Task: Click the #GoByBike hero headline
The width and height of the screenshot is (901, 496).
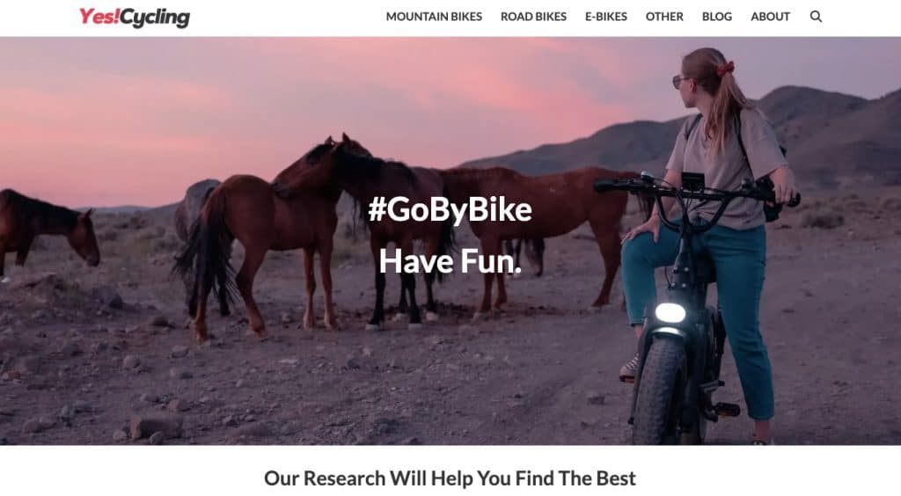Action: coord(450,209)
